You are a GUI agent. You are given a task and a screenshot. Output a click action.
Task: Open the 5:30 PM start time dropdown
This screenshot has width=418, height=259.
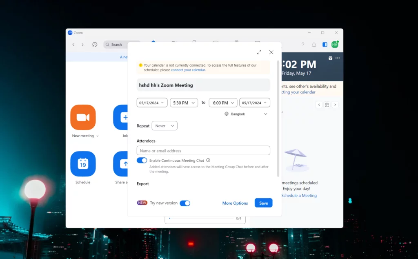[184, 103]
